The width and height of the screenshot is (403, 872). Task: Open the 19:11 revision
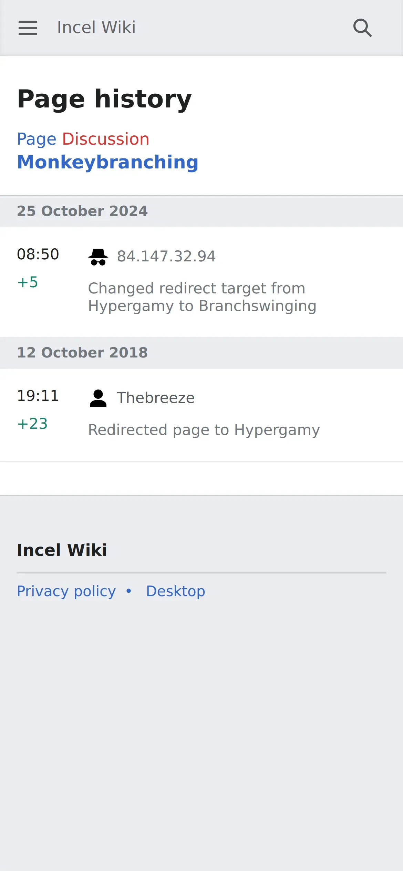38,396
